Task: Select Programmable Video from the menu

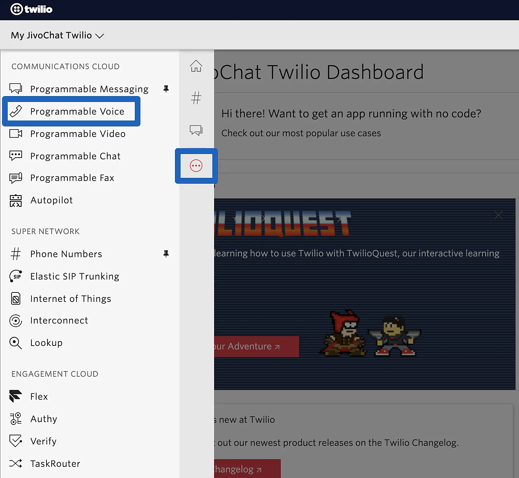Action: click(x=78, y=134)
